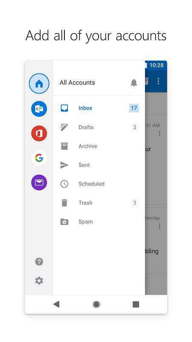This screenshot has height=342, width=192.
Task: Click the 10:28 clock in status bar
Action: (x=157, y=65)
